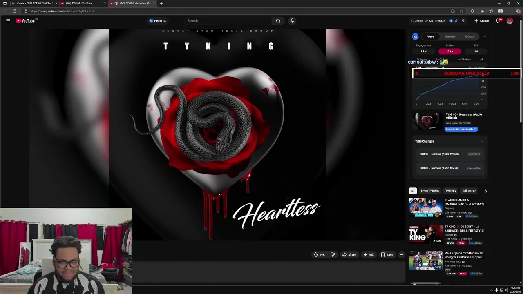This screenshot has height=294, width=523.
Task: Close the (145) TYKING Heartless browser tab
Action: click(x=154, y=3)
